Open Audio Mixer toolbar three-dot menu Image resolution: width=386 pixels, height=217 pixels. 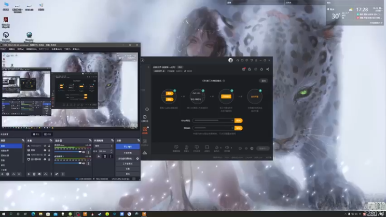pos(63,174)
